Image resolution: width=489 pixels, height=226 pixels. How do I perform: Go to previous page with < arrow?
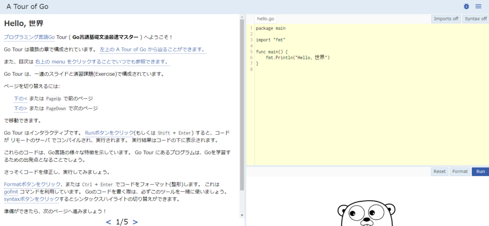(x=108, y=222)
